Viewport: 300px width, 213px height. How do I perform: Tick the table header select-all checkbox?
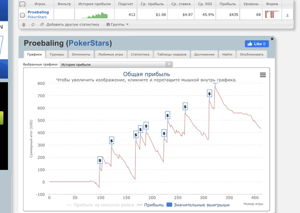(x=22, y=4)
